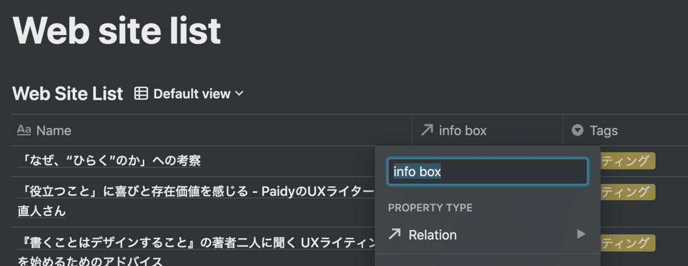Click the Name column header label
The height and width of the screenshot is (266, 688).
pos(54,131)
